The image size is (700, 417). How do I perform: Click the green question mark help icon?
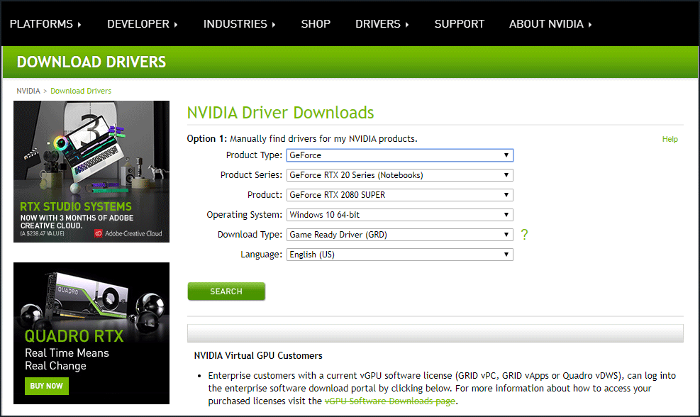pyautogui.click(x=524, y=235)
